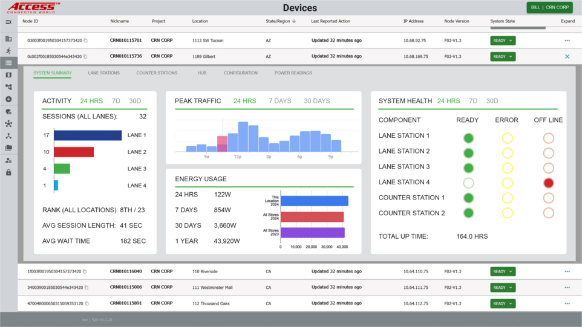This screenshot has width=582, height=327.
Task: Expand details for 1112 SW Tucson row
Action: pyautogui.click(x=567, y=40)
